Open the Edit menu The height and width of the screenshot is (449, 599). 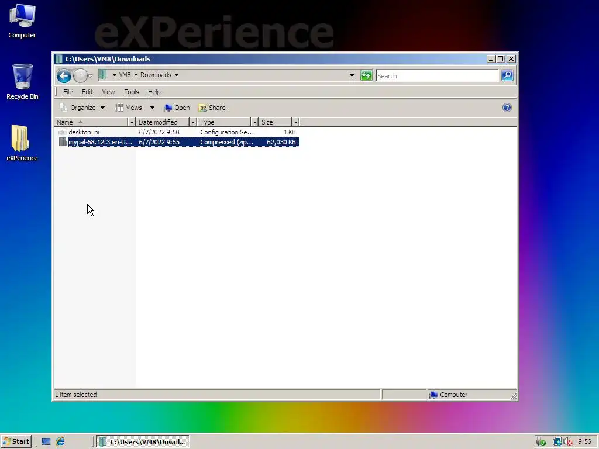click(x=87, y=92)
